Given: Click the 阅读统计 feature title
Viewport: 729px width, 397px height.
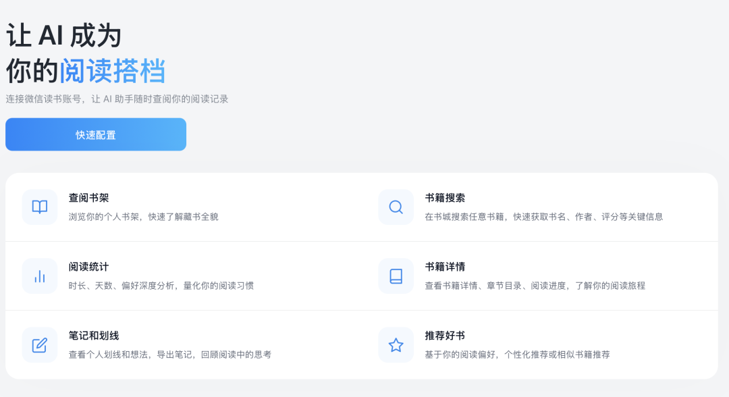Looking at the screenshot, I should (89, 267).
